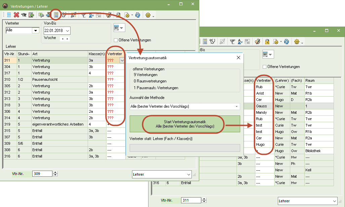
Task: Close the Vertretungsautomatik dialog
Action: (x=238, y=58)
